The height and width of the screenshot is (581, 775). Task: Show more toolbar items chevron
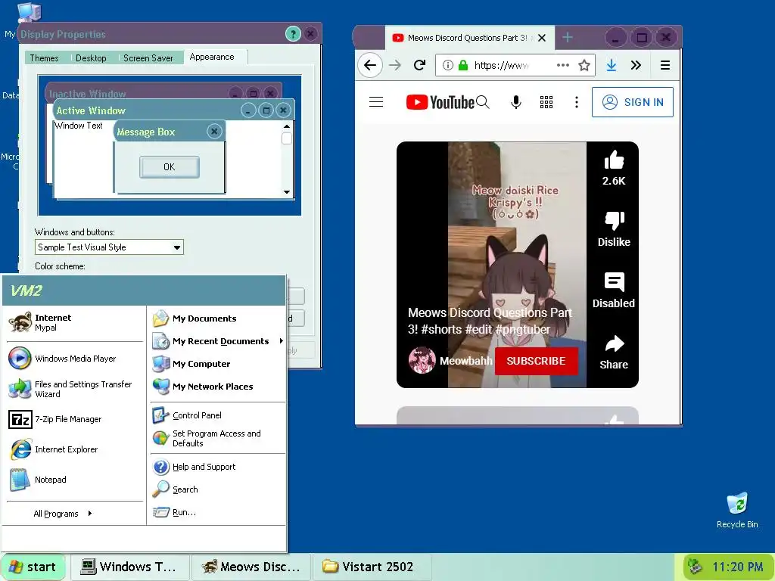636,65
